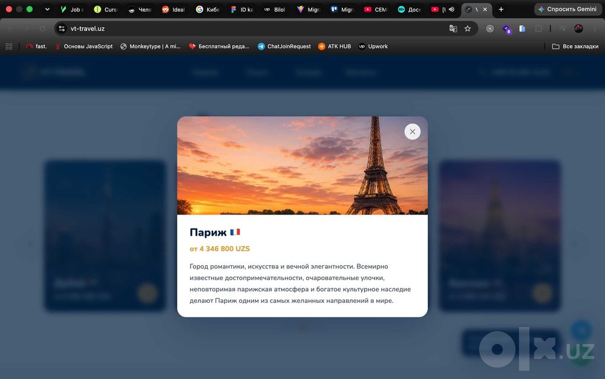This screenshot has width=605, height=379.
Task: Switch to the Reddit Ideal tab
Action: point(173,9)
